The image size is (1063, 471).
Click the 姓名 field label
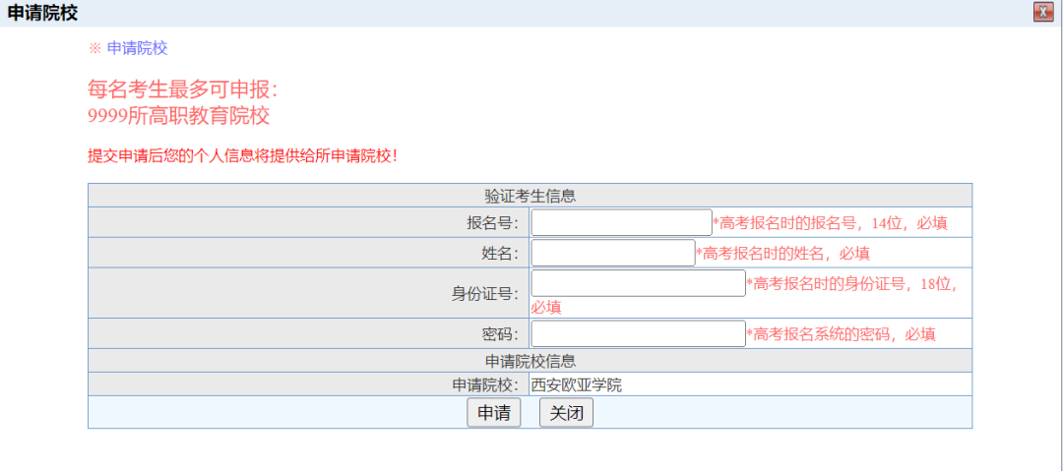[499, 254]
